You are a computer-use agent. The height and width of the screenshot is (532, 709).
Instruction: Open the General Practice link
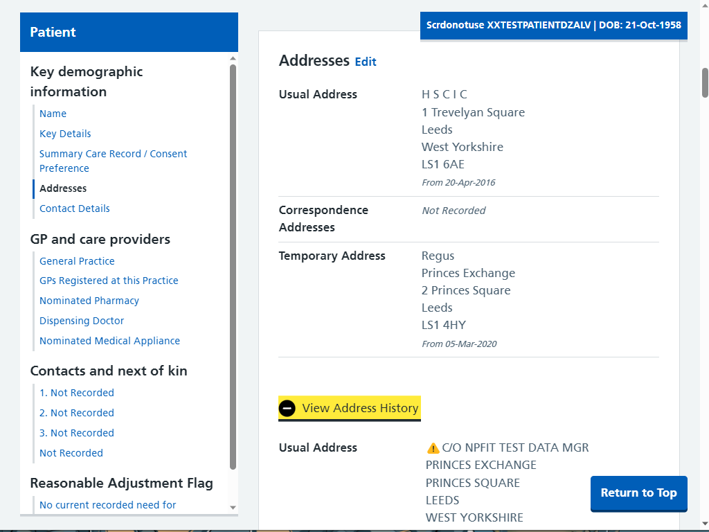(x=77, y=261)
